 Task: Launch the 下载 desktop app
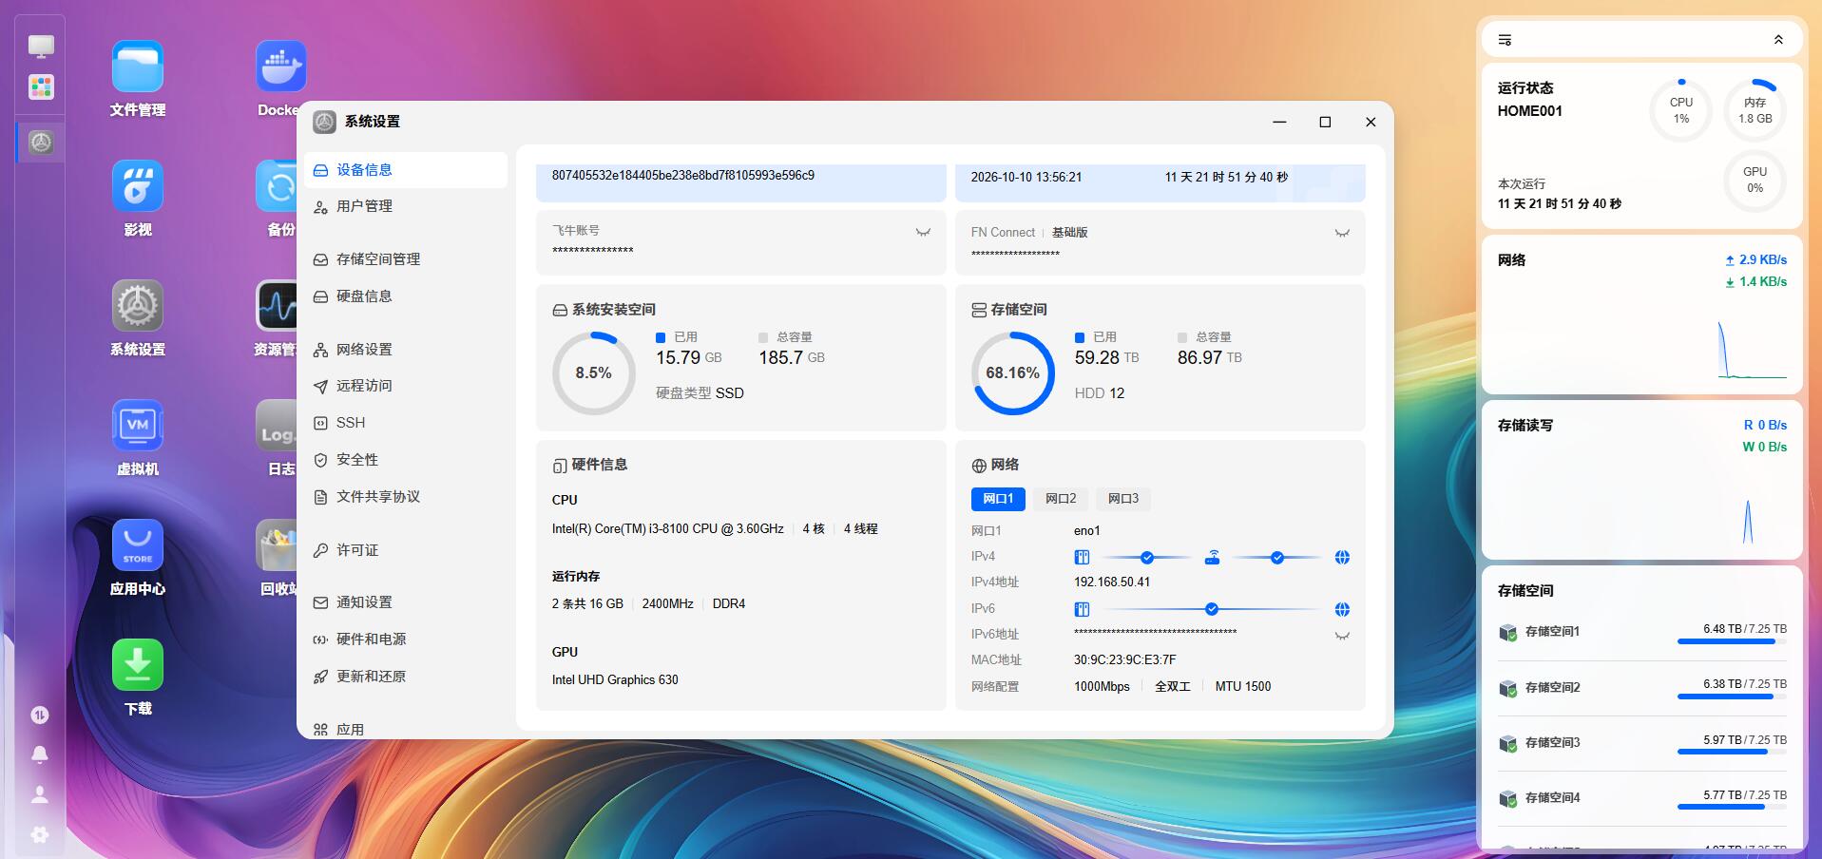pos(138,664)
